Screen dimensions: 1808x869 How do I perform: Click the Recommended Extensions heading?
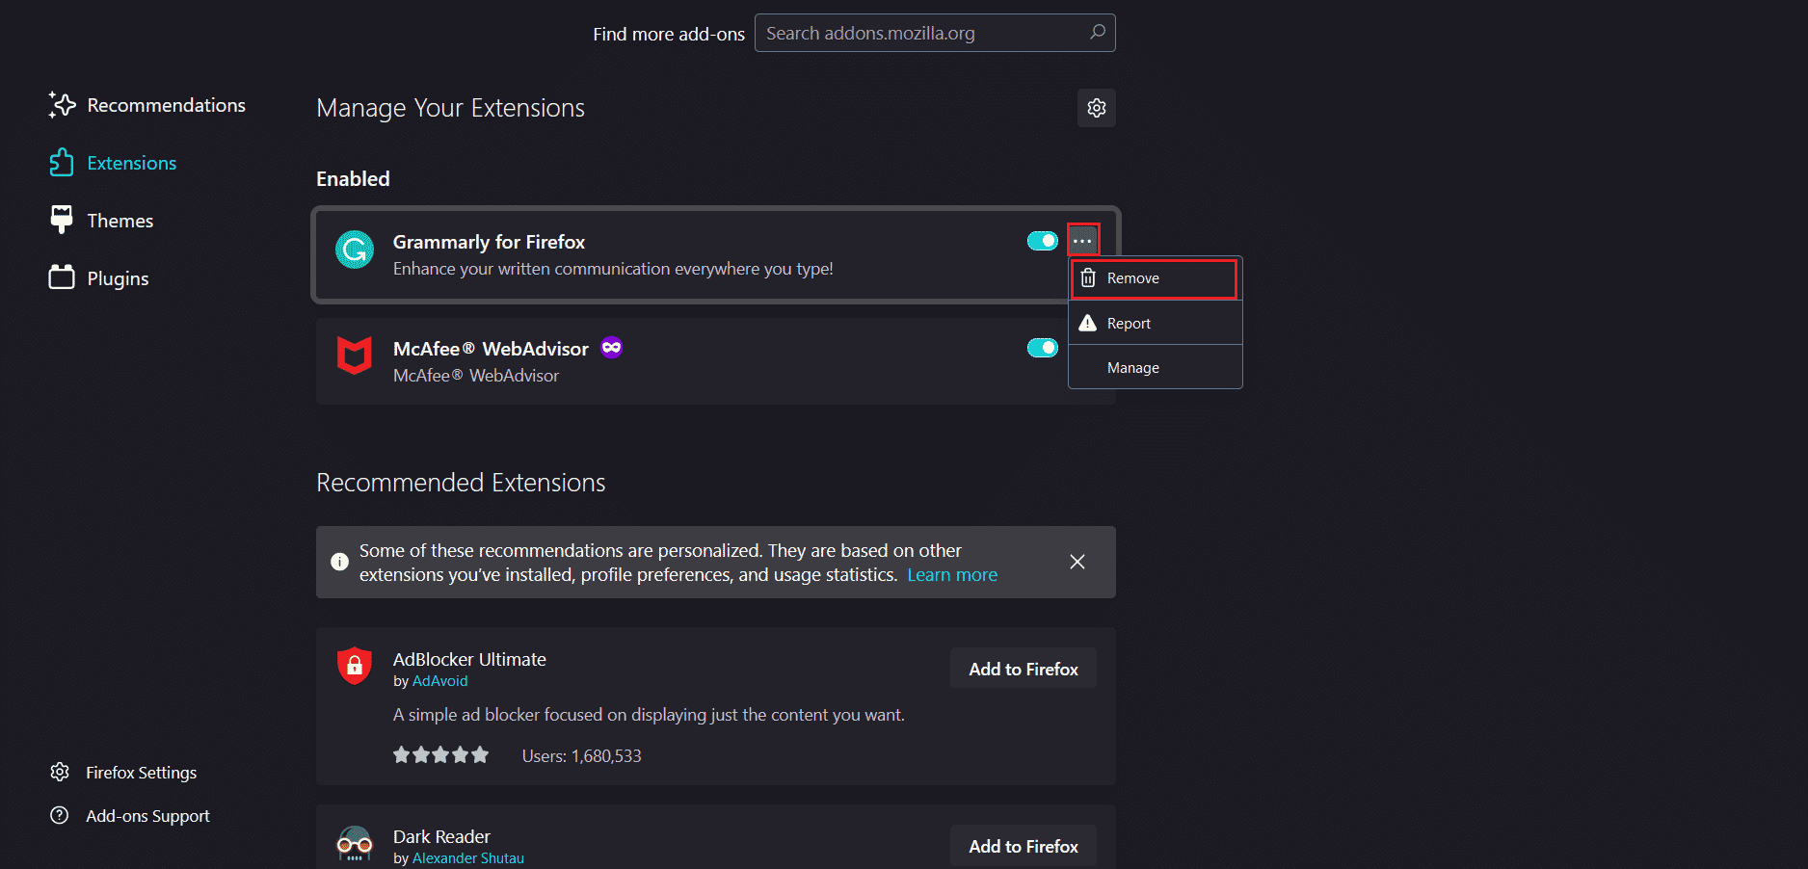point(461,483)
